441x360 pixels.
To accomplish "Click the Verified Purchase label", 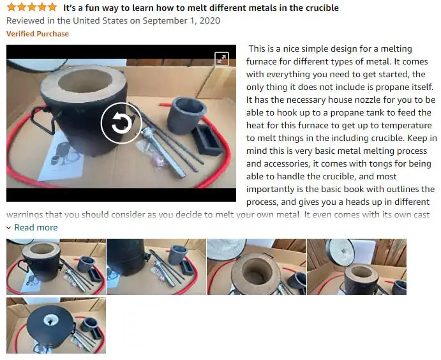I will click(38, 34).
